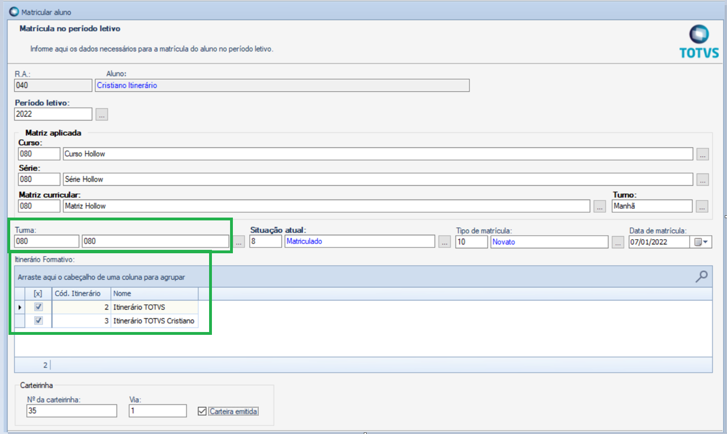This screenshot has height=434, width=727.
Task: Click the Curso Hollow name field
Action: click(378, 154)
